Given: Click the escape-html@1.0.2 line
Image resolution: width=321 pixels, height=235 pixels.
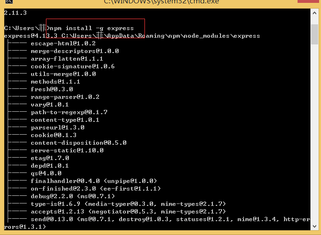Looking at the screenshot, I should (63, 43).
